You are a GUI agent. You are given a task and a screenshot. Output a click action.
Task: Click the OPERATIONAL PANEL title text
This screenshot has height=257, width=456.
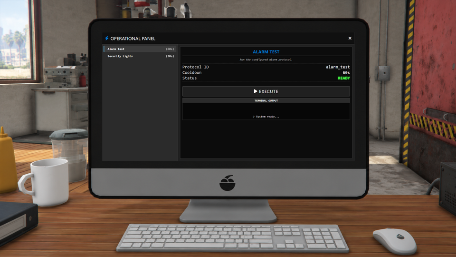[133, 39]
